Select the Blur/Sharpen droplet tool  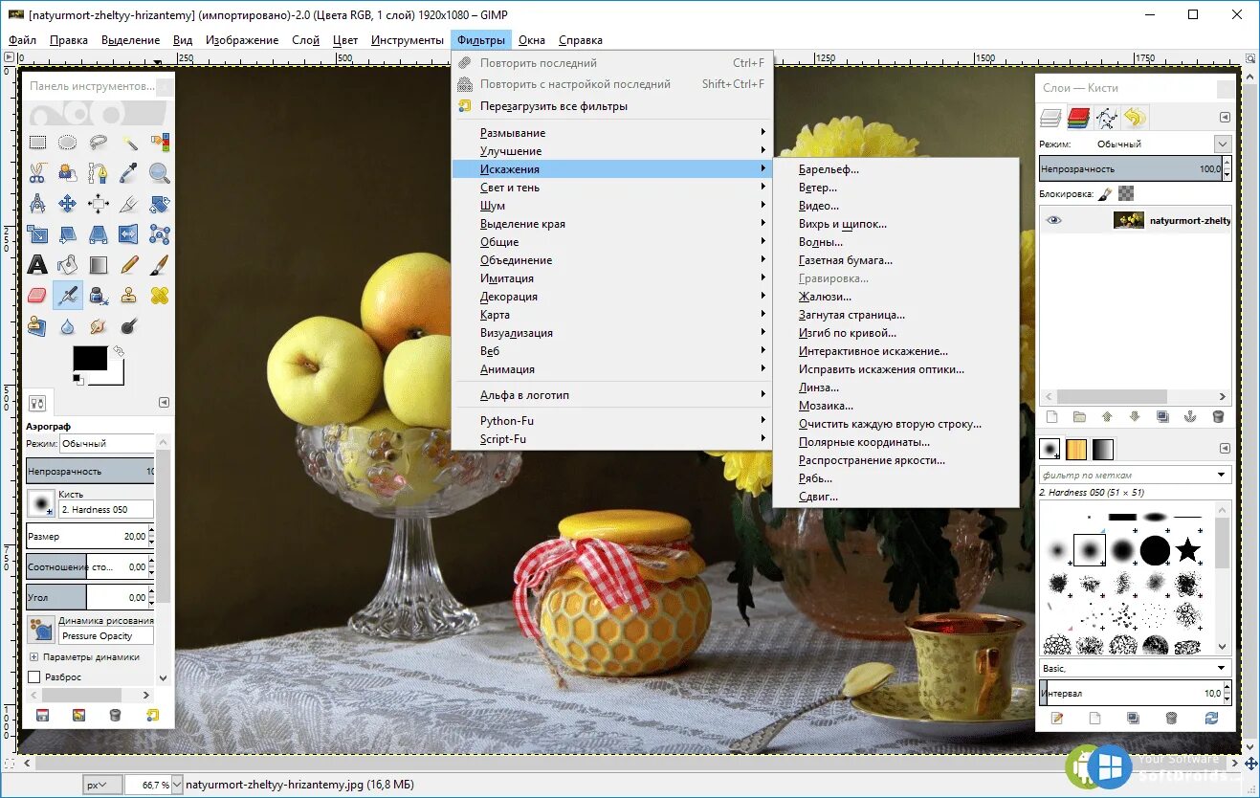click(x=68, y=326)
